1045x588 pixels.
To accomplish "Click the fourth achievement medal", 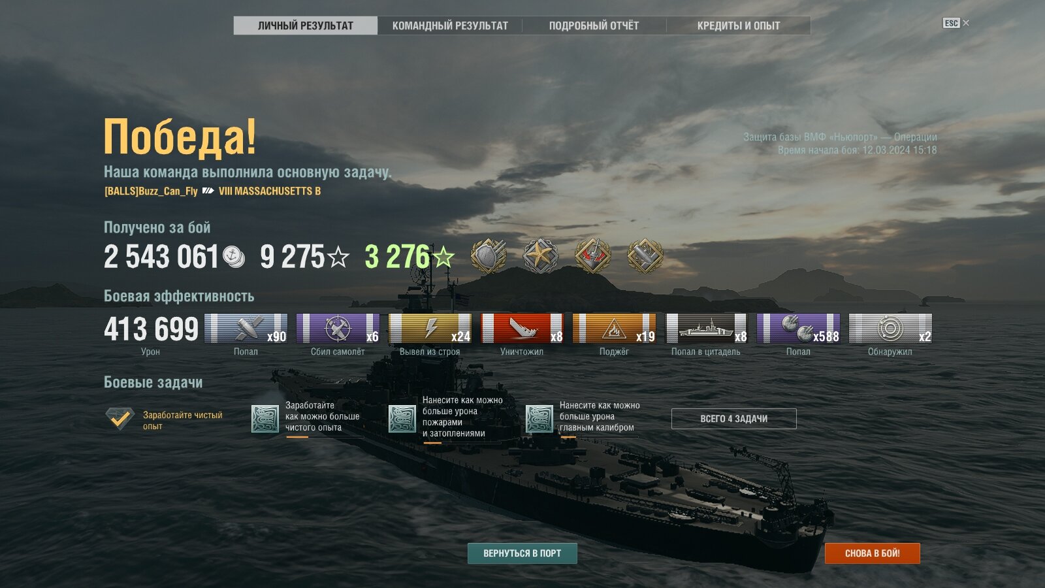I will [645, 255].
